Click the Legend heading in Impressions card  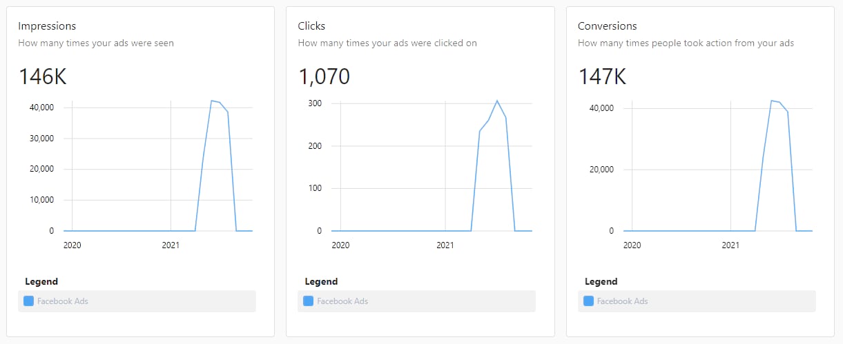41,281
